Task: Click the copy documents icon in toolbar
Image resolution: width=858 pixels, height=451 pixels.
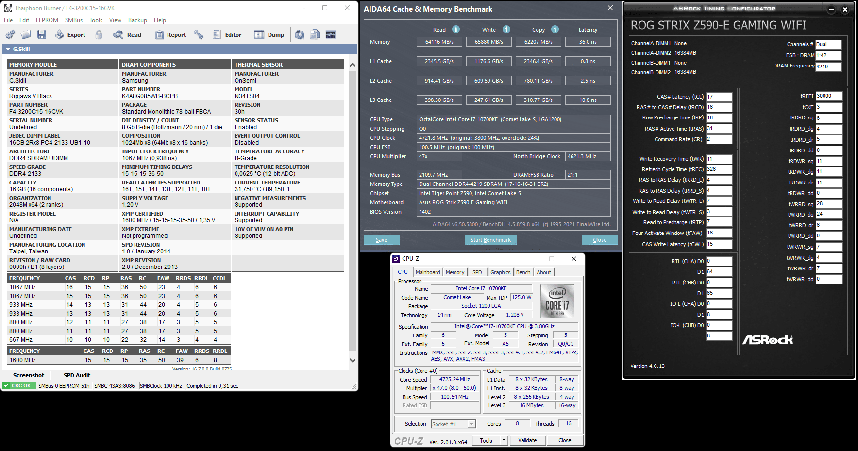Action: pos(315,34)
